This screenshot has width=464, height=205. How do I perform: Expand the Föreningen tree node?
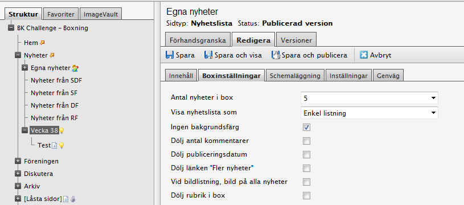18,161
